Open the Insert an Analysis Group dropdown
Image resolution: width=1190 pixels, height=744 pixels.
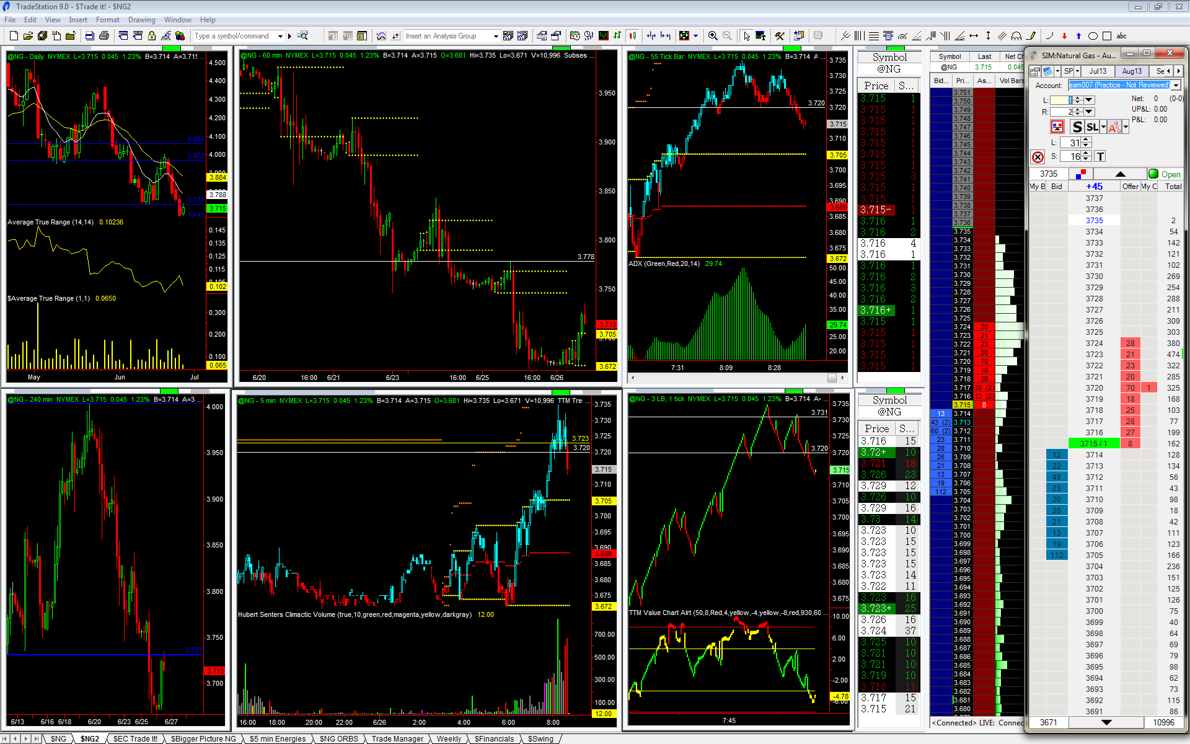click(495, 36)
